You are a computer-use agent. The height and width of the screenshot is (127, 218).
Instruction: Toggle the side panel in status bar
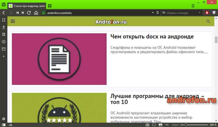4,125
